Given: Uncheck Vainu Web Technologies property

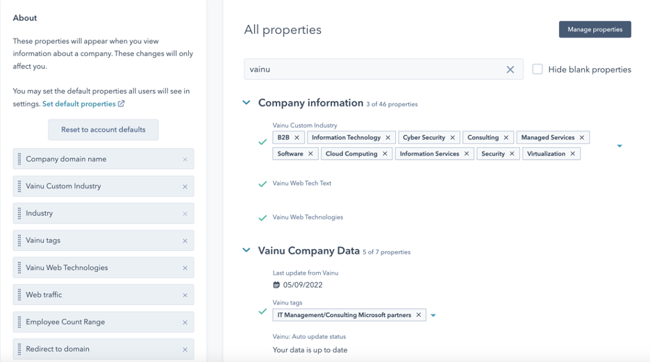Looking at the screenshot, I should pos(262,218).
